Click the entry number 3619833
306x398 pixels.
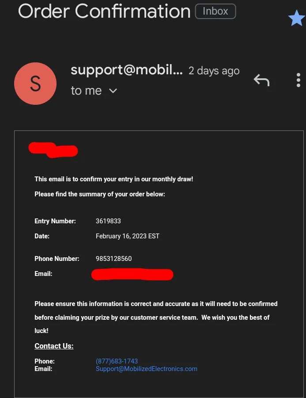[108, 221]
